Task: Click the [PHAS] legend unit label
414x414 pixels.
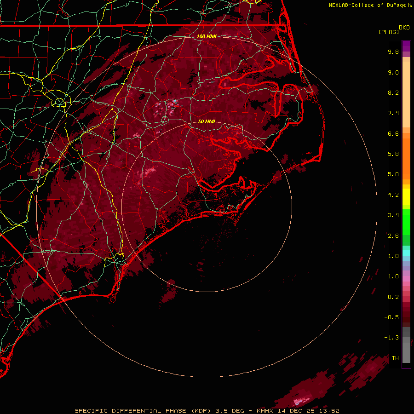Action: click(389, 32)
